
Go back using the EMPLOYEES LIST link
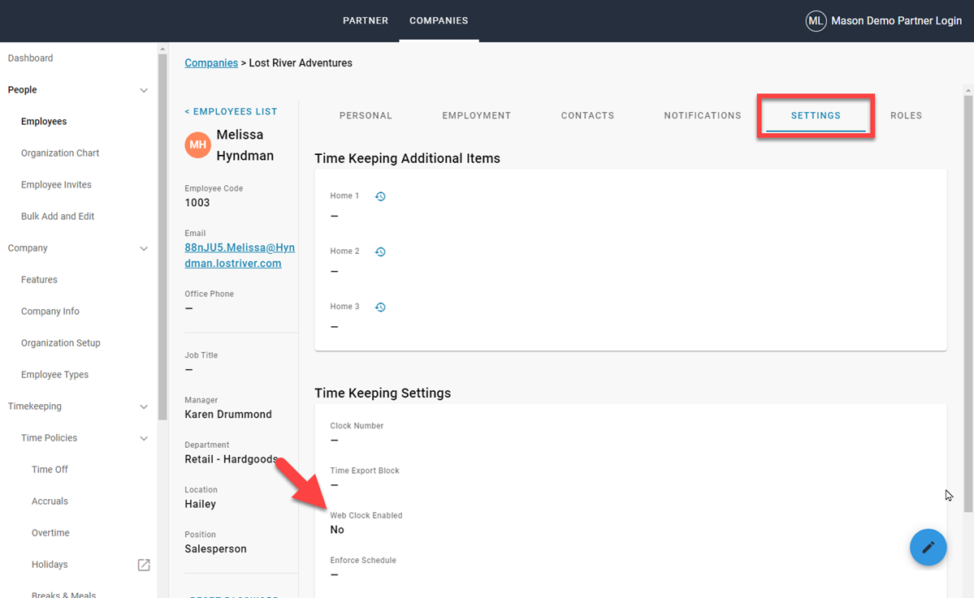pos(230,111)
